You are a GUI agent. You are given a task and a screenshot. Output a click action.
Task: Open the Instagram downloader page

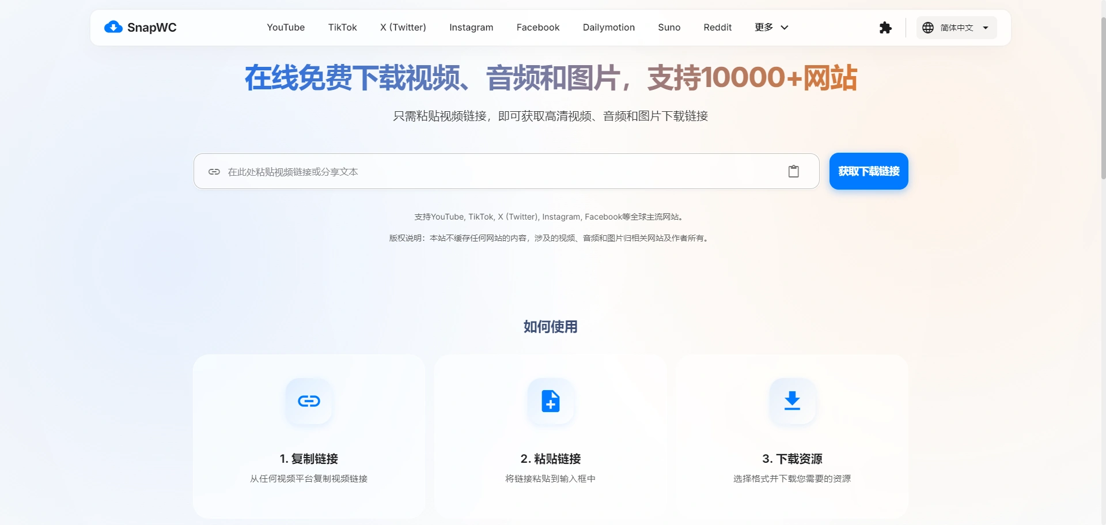tap(471, 27)
